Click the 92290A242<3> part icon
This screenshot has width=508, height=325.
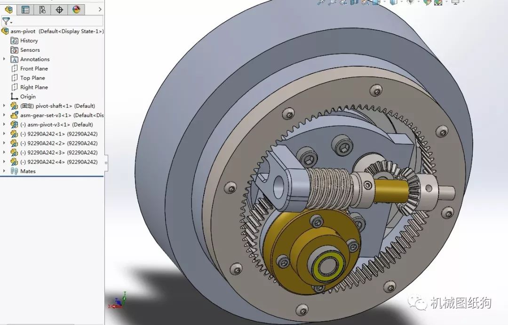14,152
